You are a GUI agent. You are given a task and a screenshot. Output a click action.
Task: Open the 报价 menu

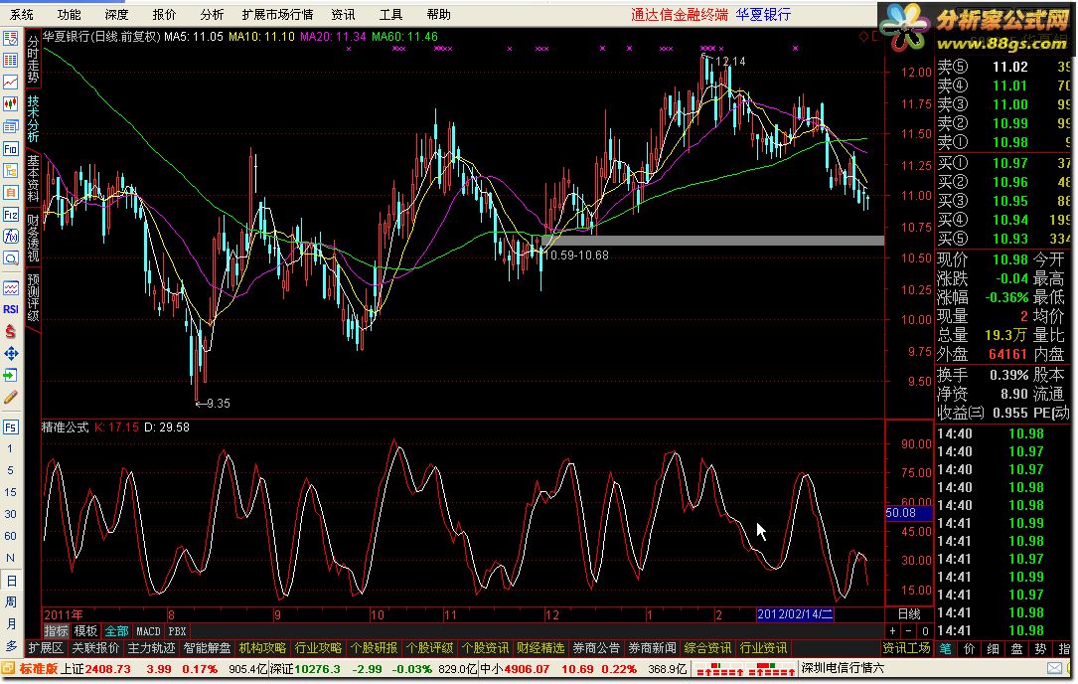click(164, 15)
